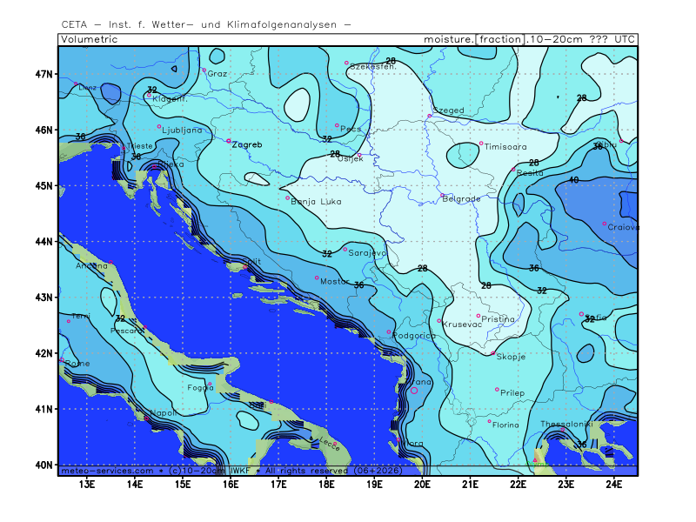Click the Sarajevo city marker
The image size is (696, 522).
pyautogui.click(x=345, y=249)
